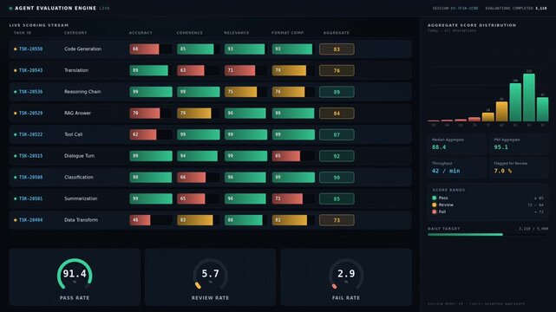Click category text 'Classification'
Viewport: 556px width, 312px height.
[79, 177]
